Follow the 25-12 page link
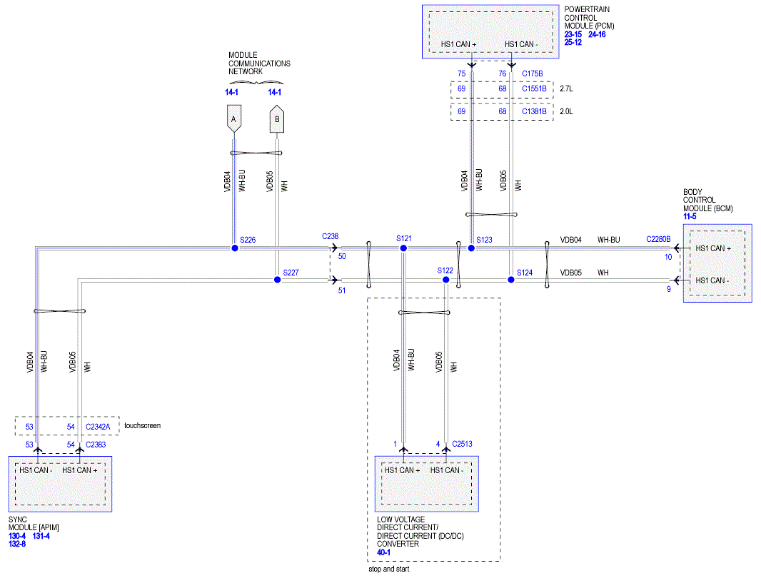 click(573, 42)
